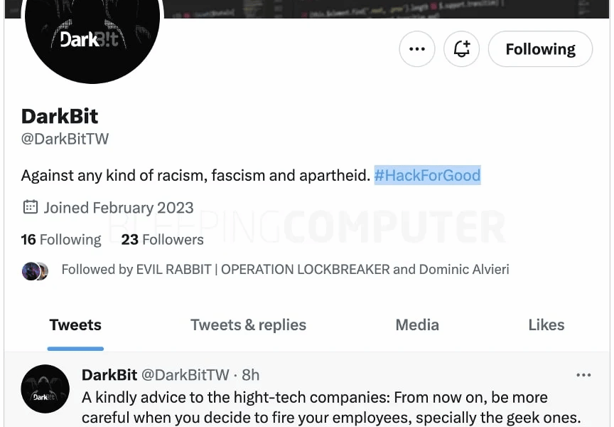614x427 pixels.
Task: Click the calendar icon beside the join date
Action: (x=30, y=207)
